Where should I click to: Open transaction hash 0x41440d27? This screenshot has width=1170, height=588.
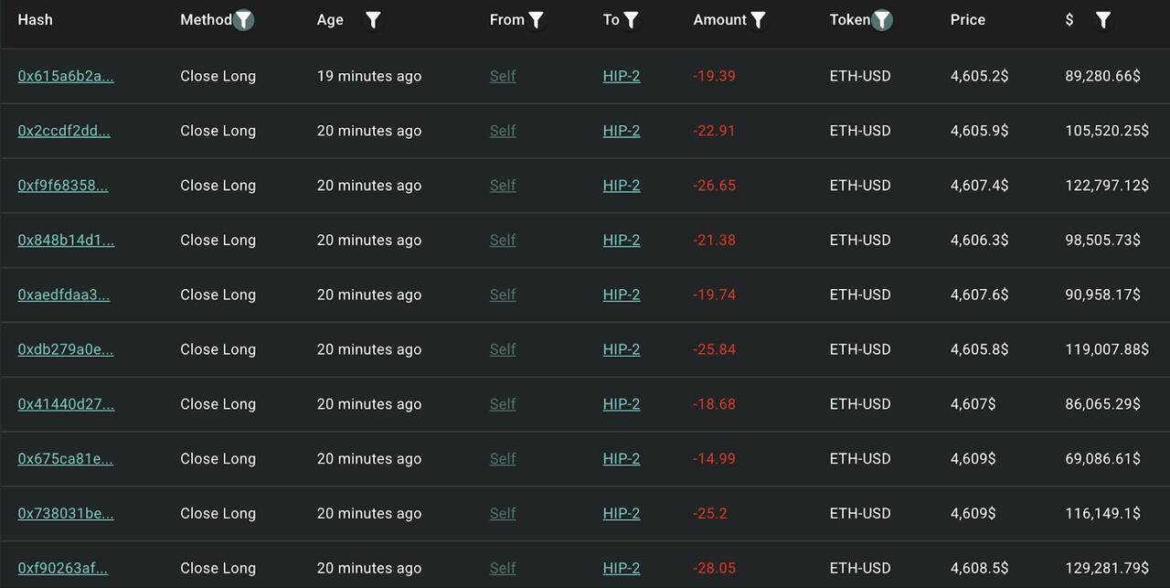pyautogui.click(x=66, y=404)
